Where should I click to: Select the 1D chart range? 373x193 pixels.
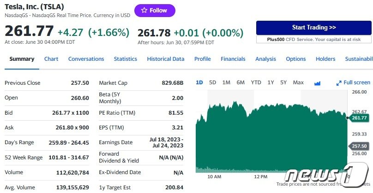click(x=199, y=82)
